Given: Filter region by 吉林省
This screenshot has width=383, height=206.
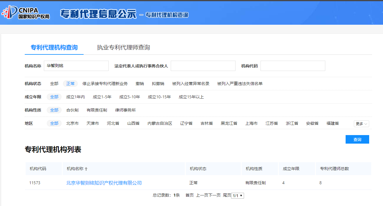Looking at the screenshot, I should pos(207,123).
